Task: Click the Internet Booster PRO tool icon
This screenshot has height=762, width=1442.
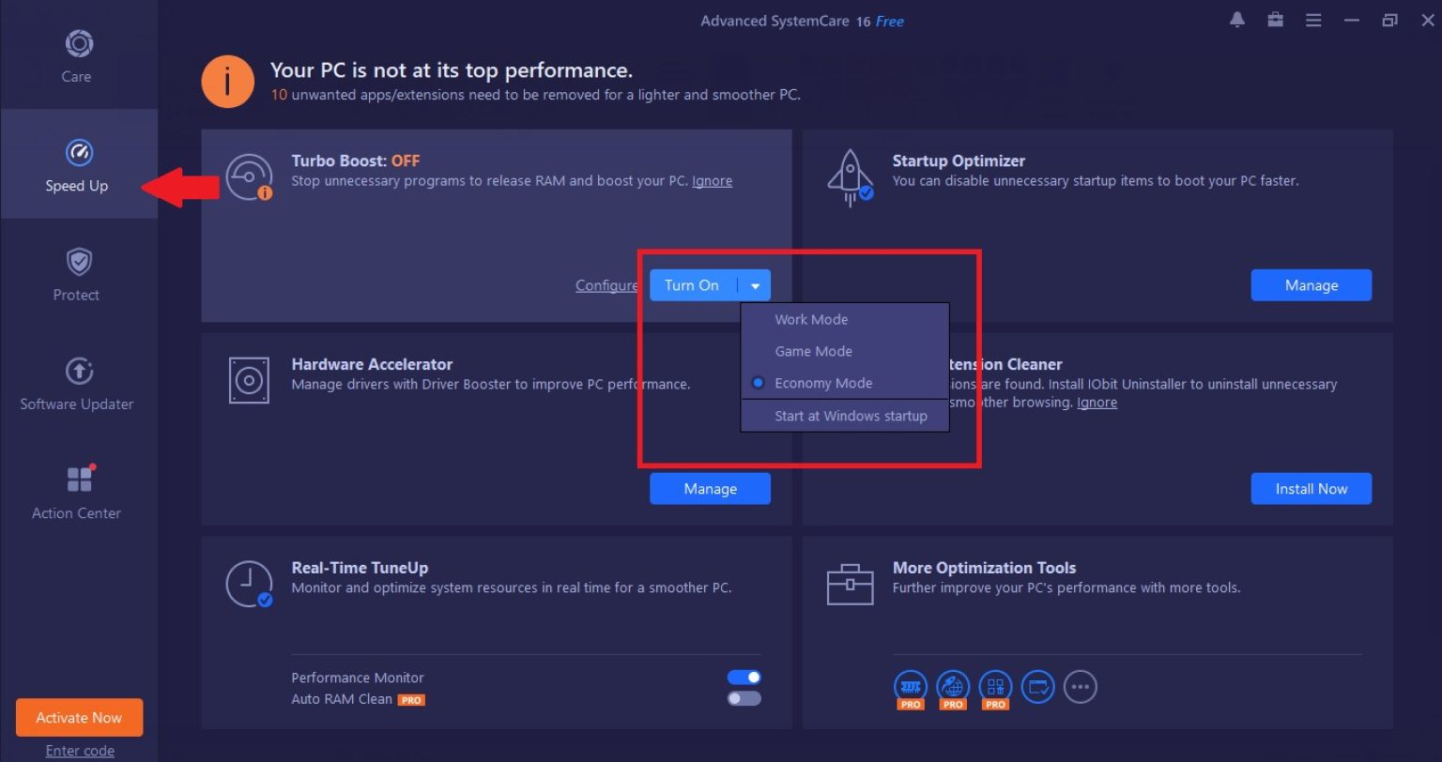Action: point(952,687)
